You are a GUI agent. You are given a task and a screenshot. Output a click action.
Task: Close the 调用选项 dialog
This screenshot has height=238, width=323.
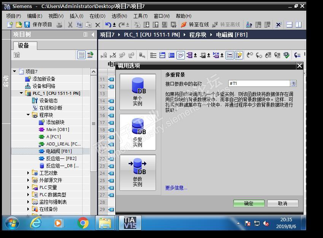point(299,66)
